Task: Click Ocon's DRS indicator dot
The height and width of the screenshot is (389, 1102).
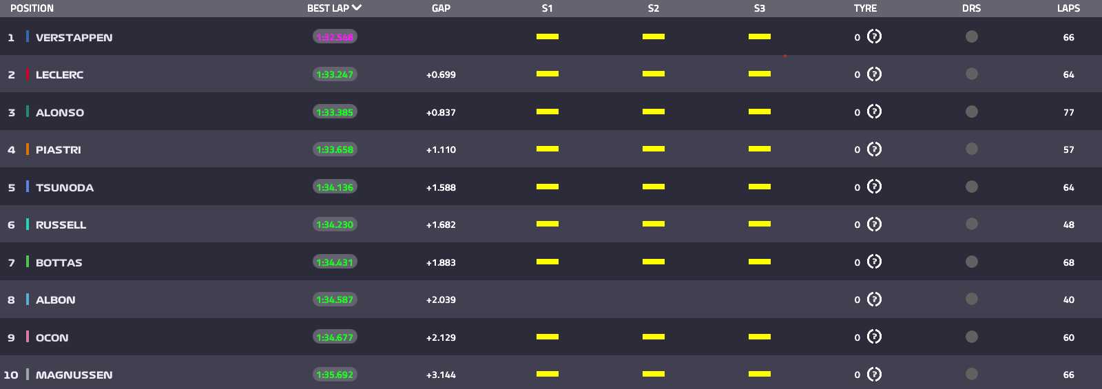Action: (972, 337)
